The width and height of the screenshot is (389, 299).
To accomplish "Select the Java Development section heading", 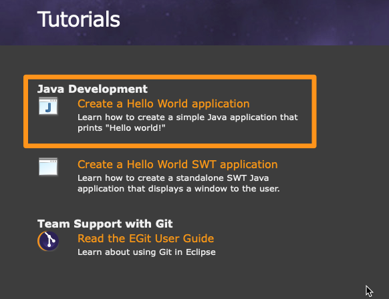I will pos(92,89).
